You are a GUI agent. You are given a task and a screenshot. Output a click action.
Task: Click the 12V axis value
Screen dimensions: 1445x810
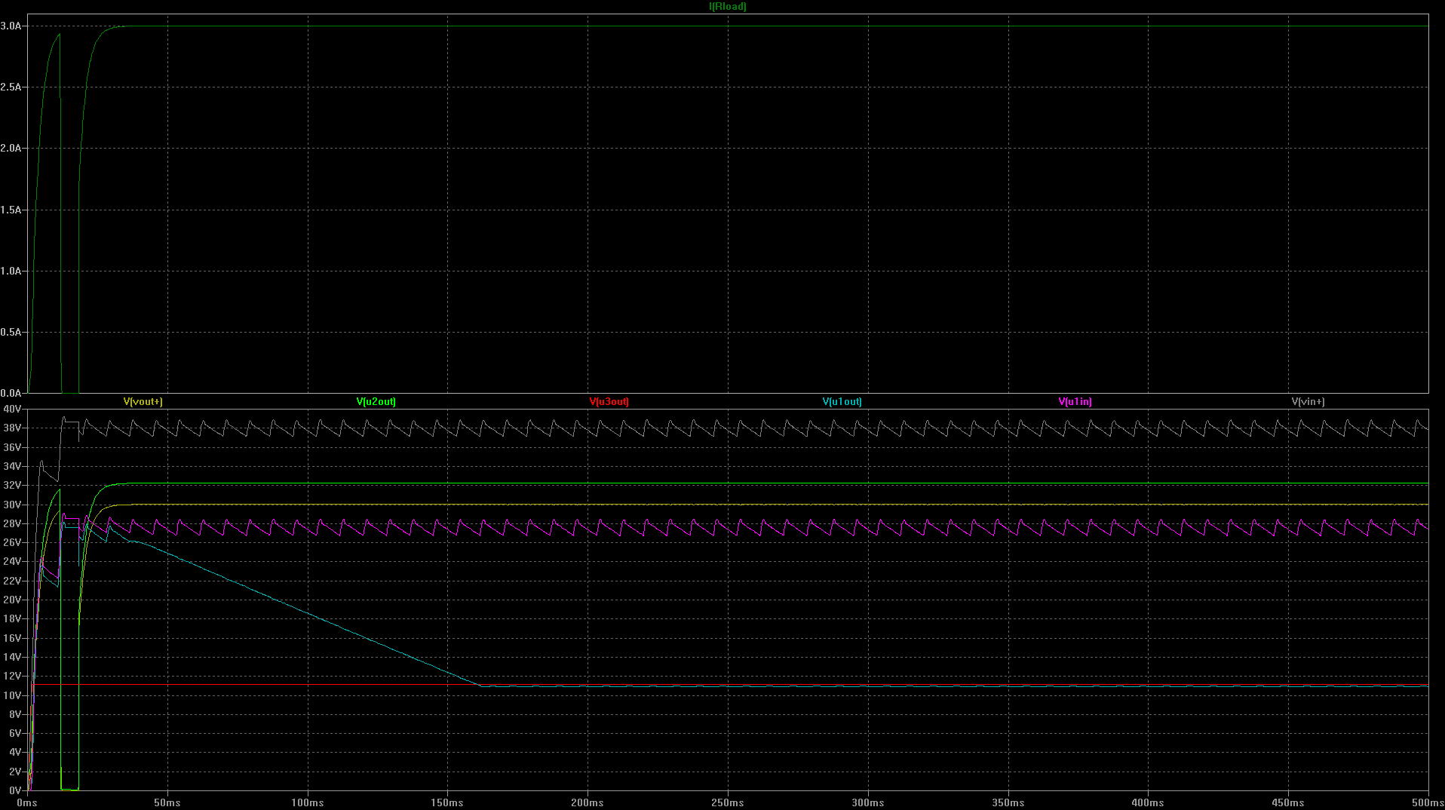click(x=12, y=677)
